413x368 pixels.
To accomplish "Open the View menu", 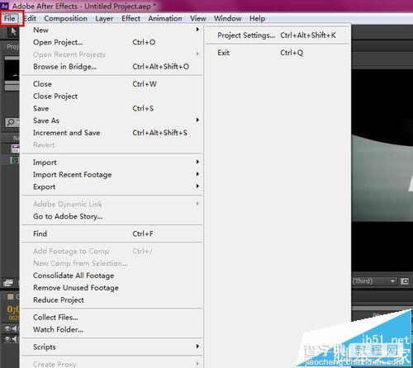I will [198, 18].
